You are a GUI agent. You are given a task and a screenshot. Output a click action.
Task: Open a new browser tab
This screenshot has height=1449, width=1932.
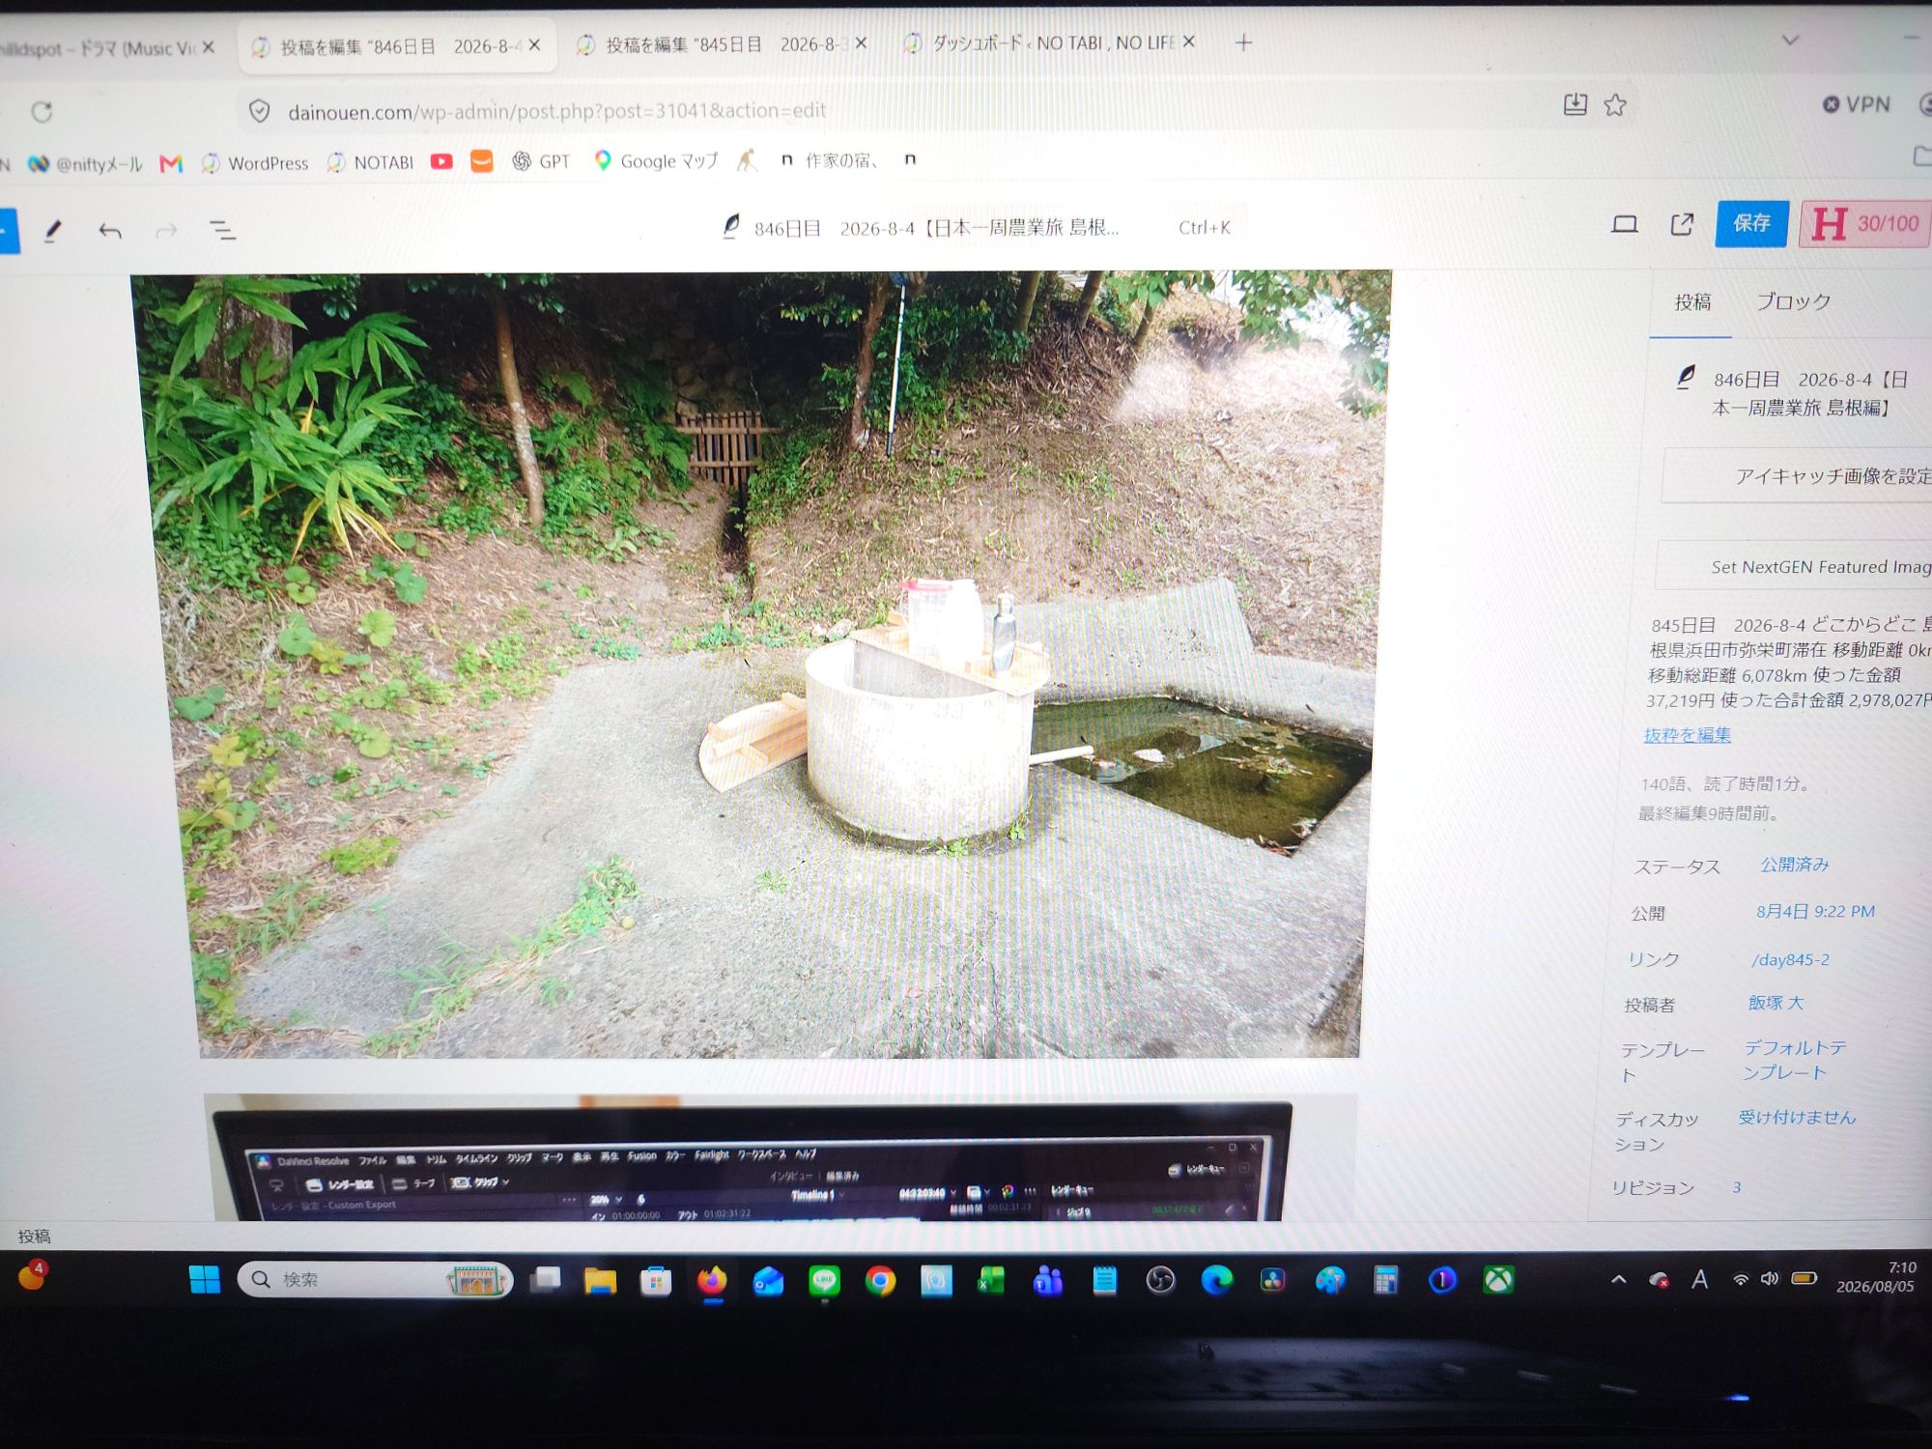pos(1244,43)
